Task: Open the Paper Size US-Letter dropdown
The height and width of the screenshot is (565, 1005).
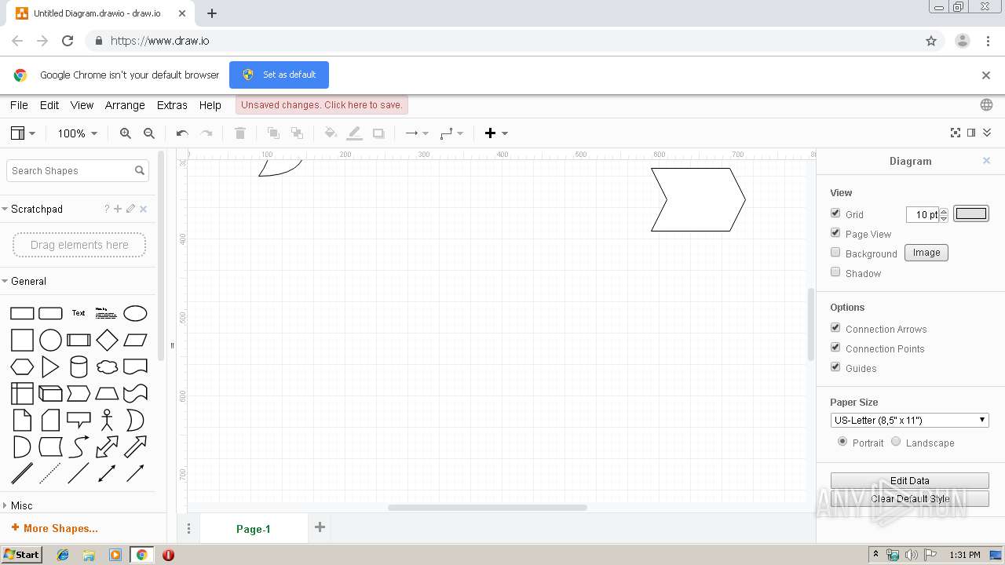Action: (x=910, y=420)
